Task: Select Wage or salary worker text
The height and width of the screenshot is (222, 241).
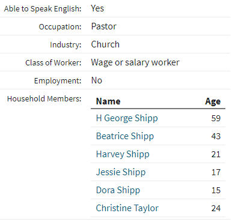Action: tap(135, 62)
